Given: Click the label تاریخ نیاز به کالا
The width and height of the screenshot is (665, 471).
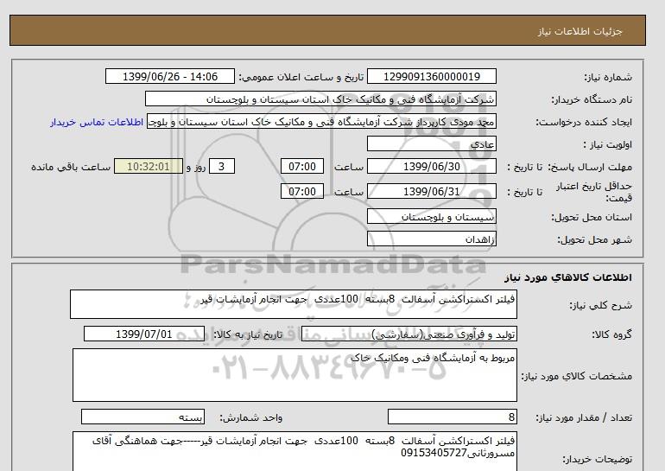Looking at the screenshot, I should [248, 334].
